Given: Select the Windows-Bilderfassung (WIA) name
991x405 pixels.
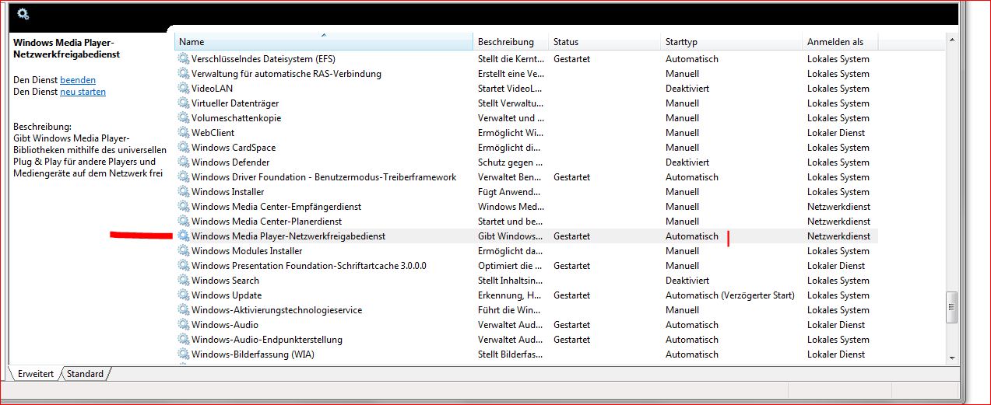Looking at the screenshot, I should click(x=253, y=354).
